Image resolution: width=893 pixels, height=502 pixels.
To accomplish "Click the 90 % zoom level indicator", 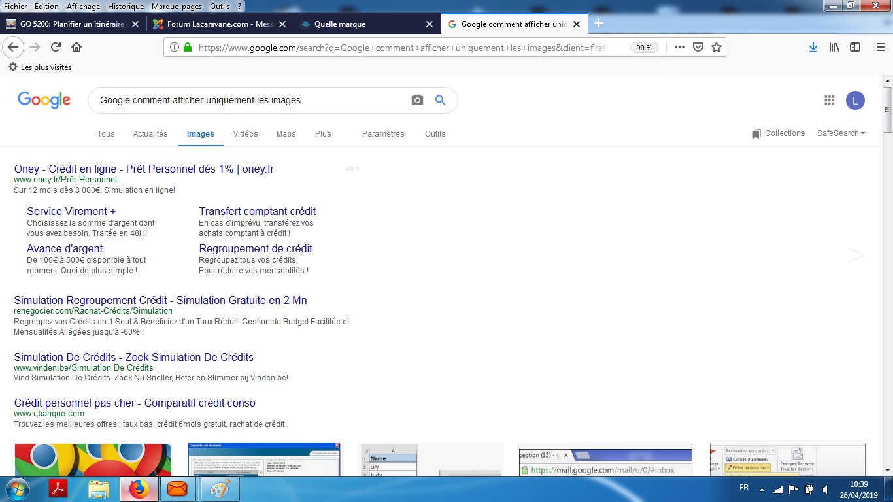I will pos(644,48).
